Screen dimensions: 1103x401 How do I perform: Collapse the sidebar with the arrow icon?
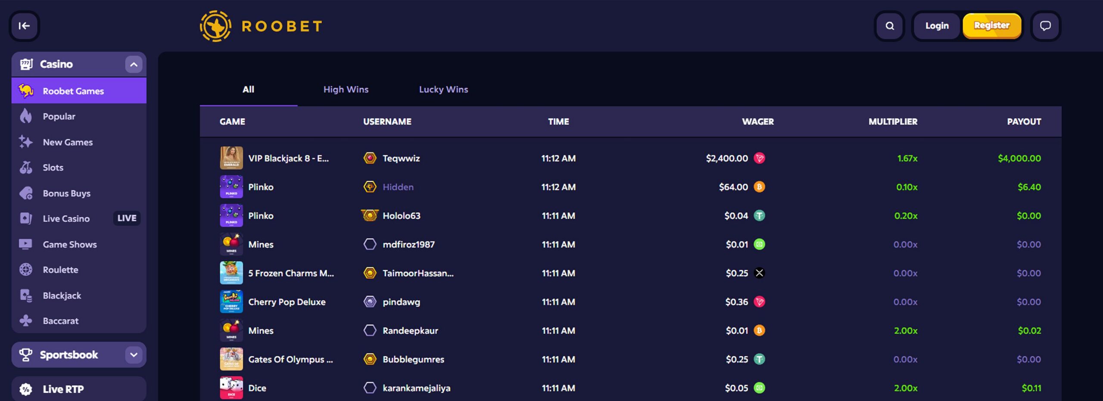coord(24,26)
